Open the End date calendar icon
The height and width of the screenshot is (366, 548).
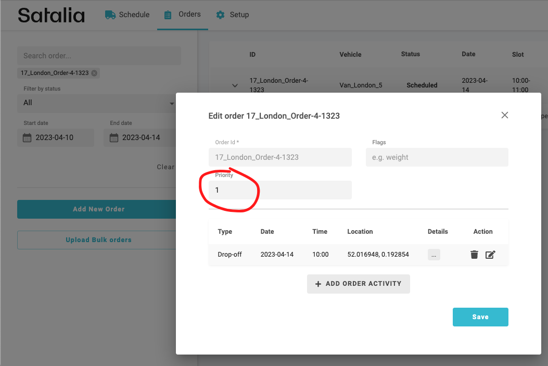(x=114, y=138)
